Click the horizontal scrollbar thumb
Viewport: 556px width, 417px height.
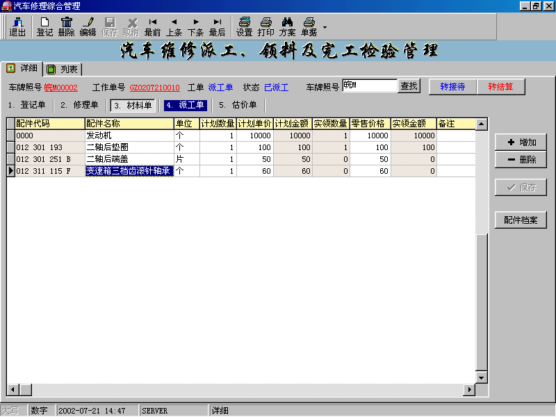(x=26, y=390)
